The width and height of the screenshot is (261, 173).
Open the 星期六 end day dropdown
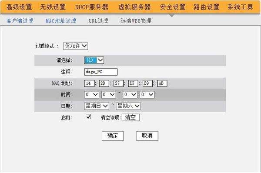pyautogui.click(x=128, y=106)
